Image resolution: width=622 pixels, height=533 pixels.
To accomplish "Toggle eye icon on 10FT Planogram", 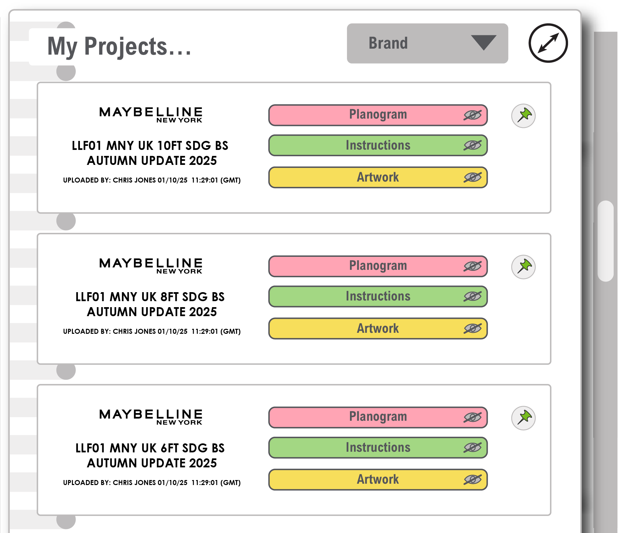I will pyautogui.click(x=472, y=115).
